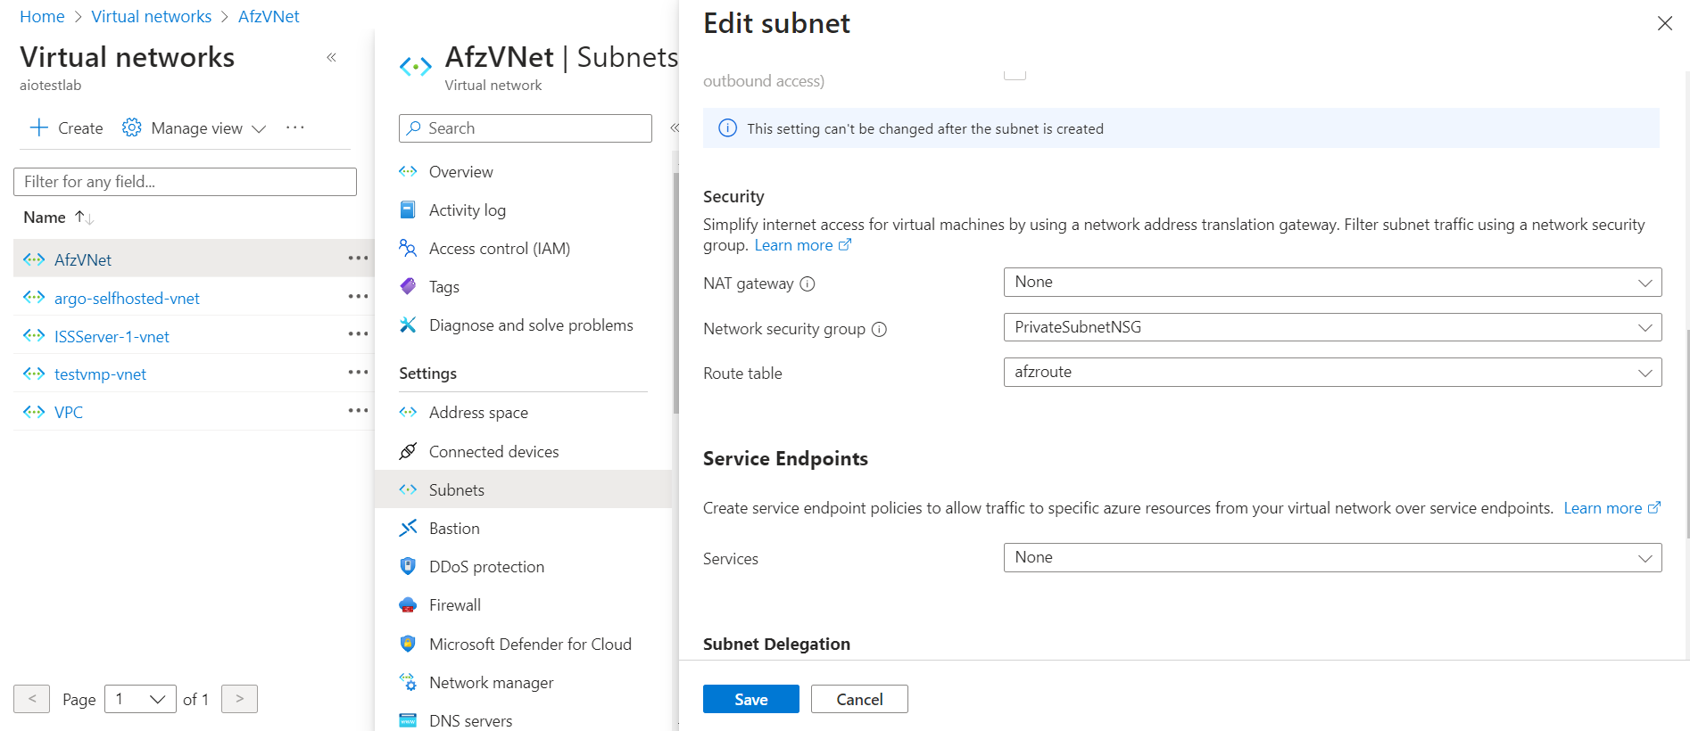Sort the list by the Name column arrow
1690x731 pixels.
pyautogui.click(x=84, y=218)
